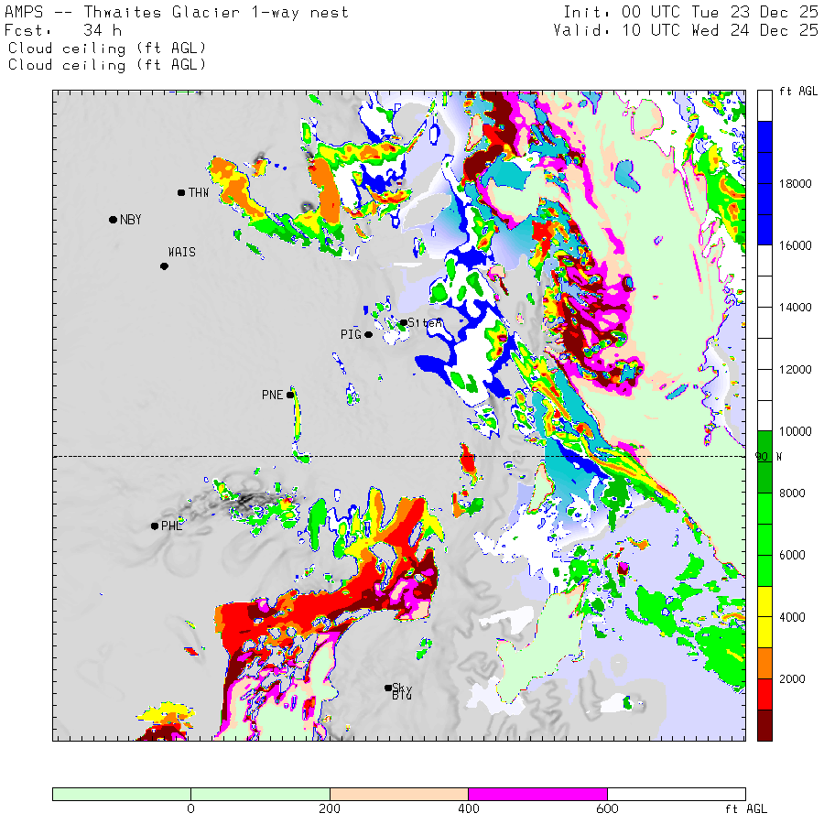Click the Sky Blu station dot

(x=388, y=688)
